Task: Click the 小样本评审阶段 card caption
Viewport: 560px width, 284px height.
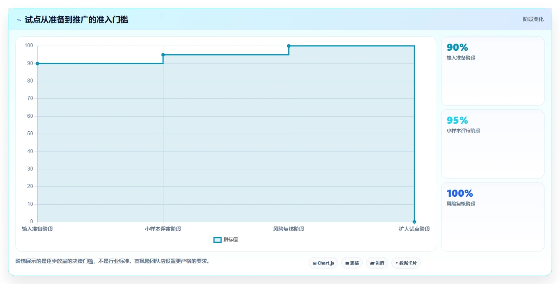Action: coord(463,131)
